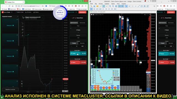
Task: Open the extensions icon in left browser toolbar
Action: [x=83, y=6]
